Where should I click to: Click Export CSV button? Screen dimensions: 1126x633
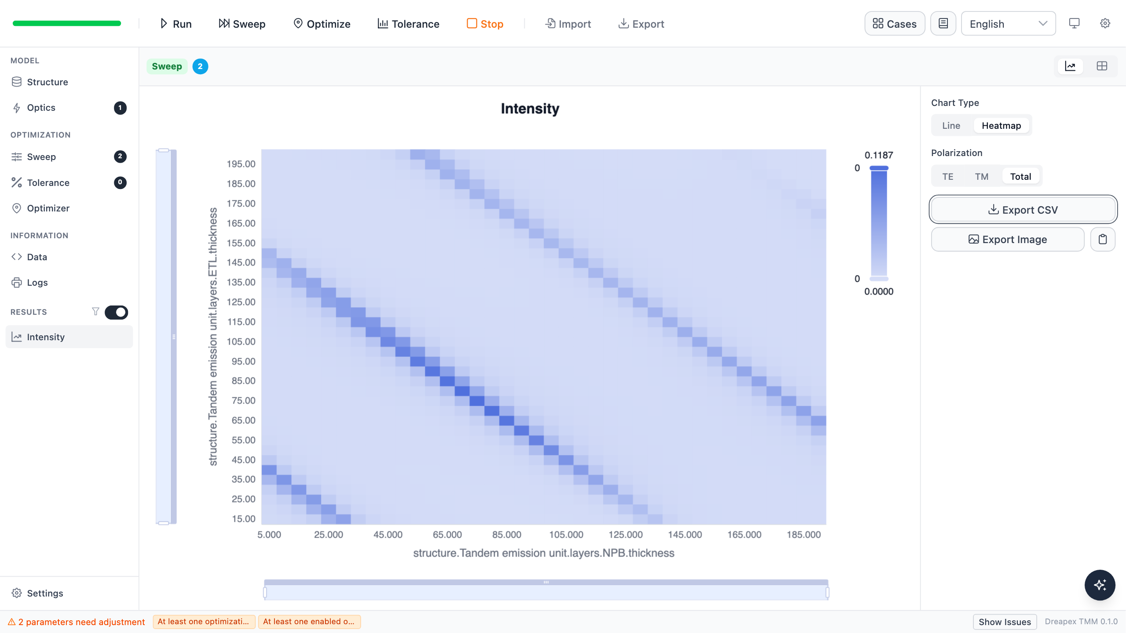[1023, 210]
